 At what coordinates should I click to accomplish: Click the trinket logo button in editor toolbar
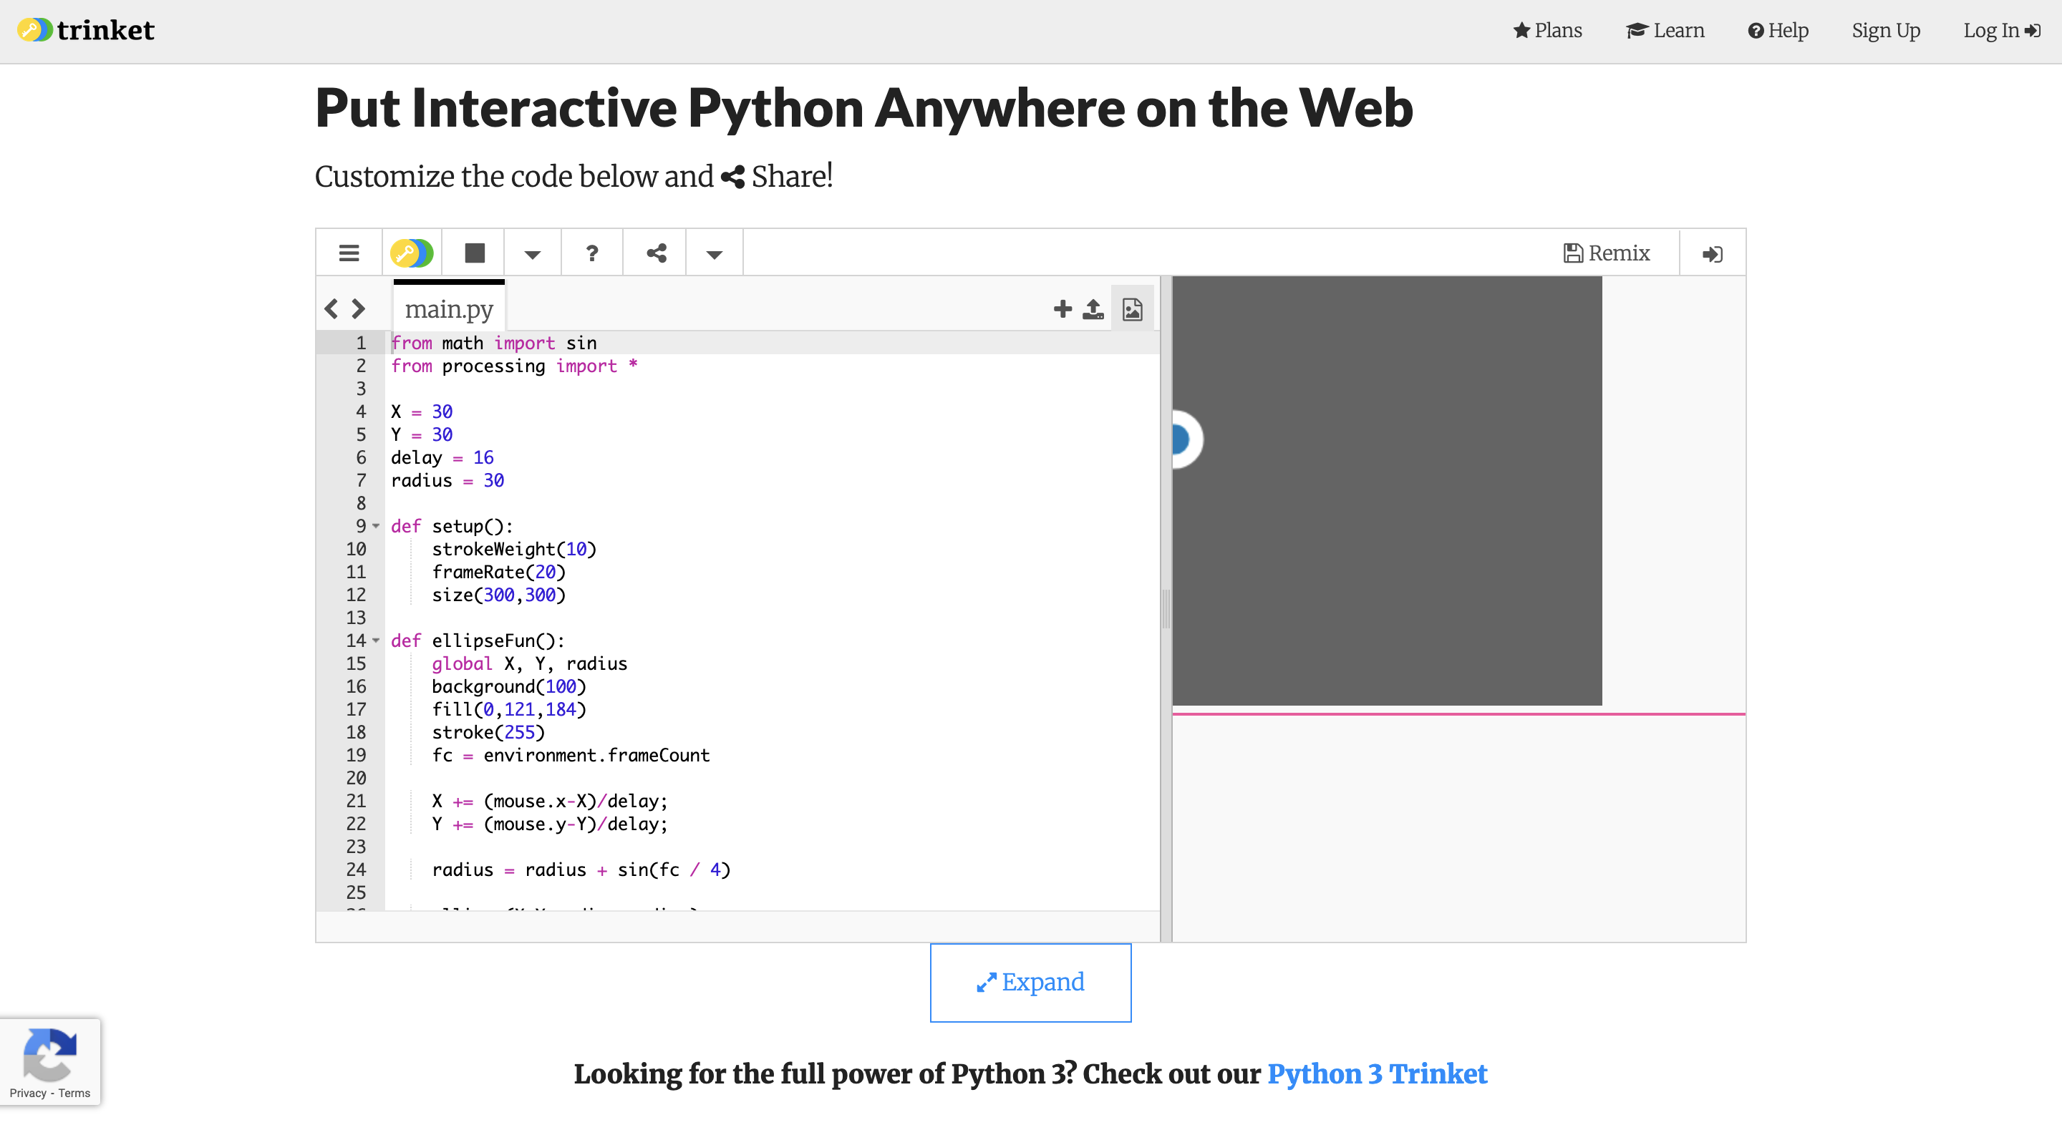[x=412, y=253]
